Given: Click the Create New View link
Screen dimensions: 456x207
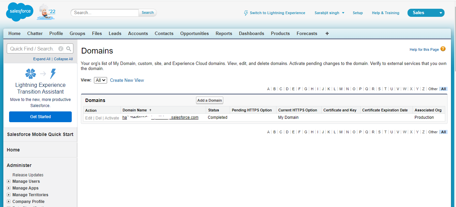Looking at the screenshot, I should pyautogui.click(x=127, y=80).
